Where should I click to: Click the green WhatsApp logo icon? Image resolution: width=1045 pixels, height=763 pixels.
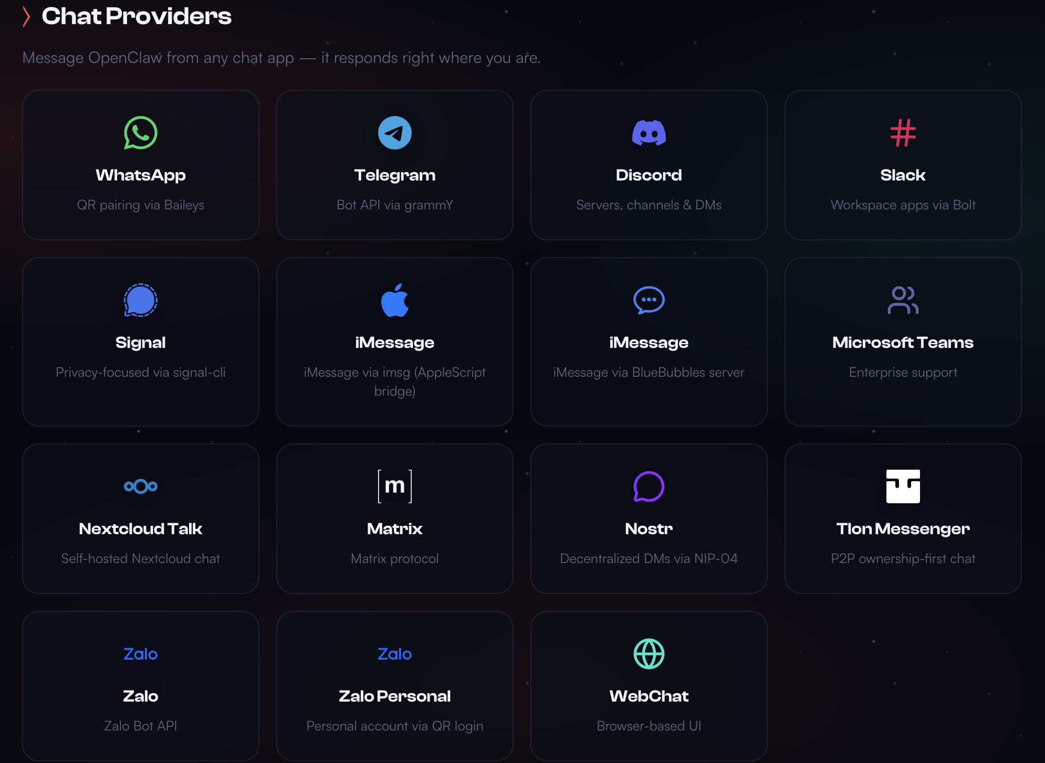tap(140, 133)
